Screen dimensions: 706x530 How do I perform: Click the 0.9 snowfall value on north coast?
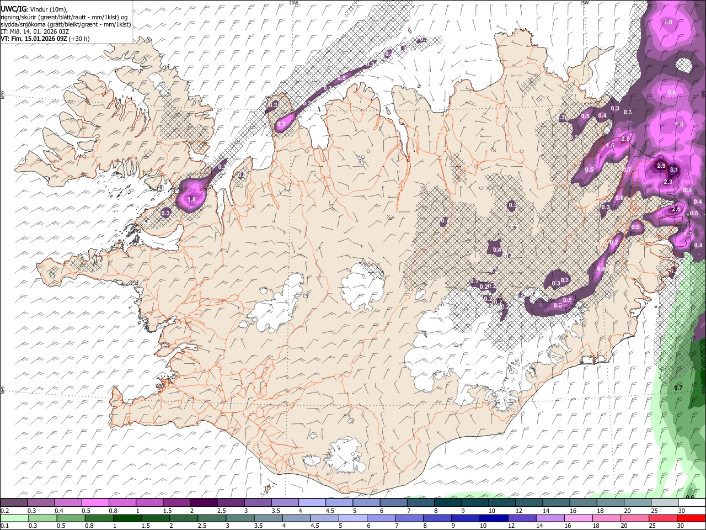pyautogui.click(x=281, y=124)
